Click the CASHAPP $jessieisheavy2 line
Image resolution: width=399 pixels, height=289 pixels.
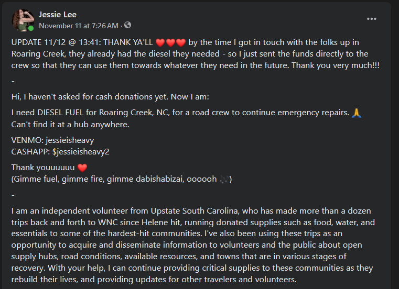click(60, 152)
